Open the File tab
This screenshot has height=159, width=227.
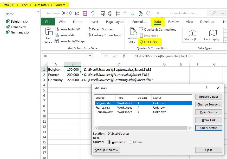point(48,22)
